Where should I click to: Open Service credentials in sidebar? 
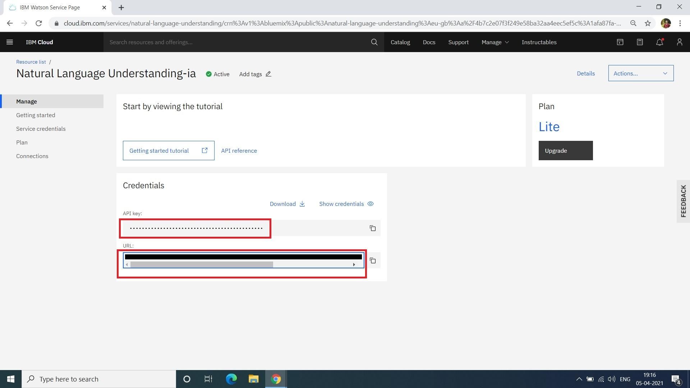pos(41,129)
